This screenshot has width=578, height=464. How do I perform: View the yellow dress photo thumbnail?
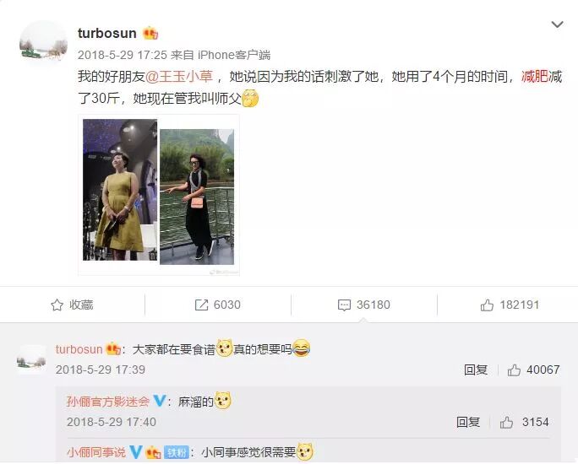point(120,190)
